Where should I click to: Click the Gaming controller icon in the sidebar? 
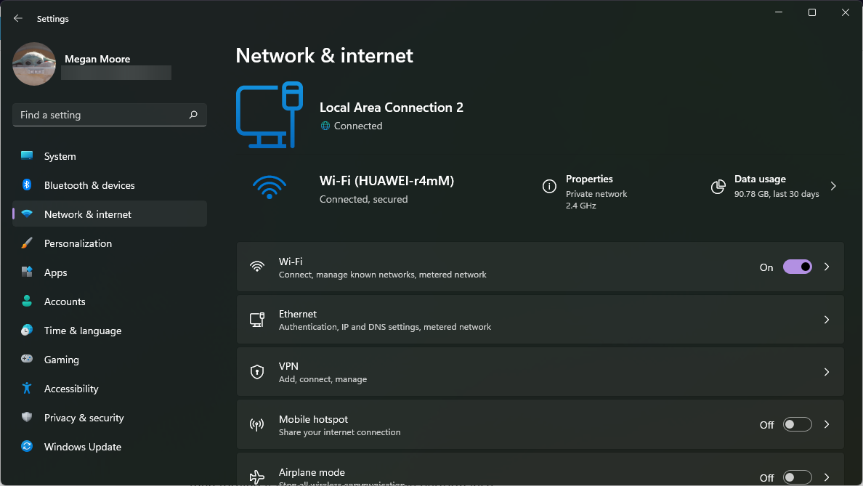coord(28,360)
